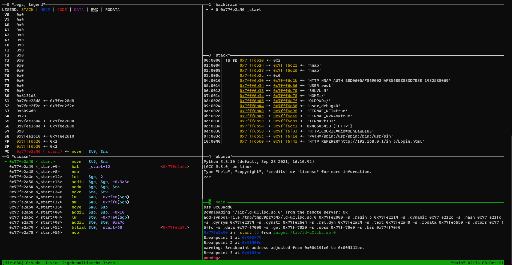This screenshot has height=265, width=512.
Task: Click the [dir-850] session name
Action: point(13,263)
